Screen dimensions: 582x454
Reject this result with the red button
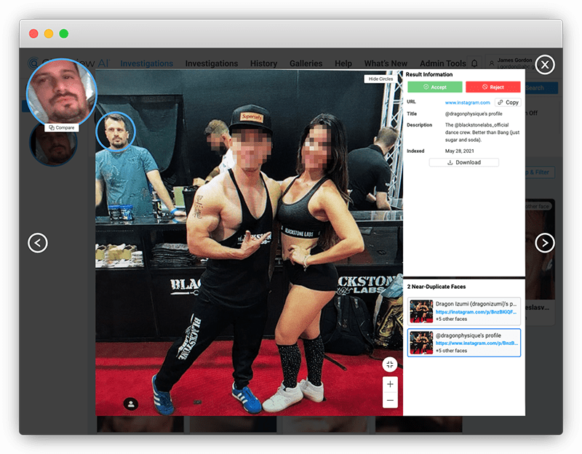[493, 87]
